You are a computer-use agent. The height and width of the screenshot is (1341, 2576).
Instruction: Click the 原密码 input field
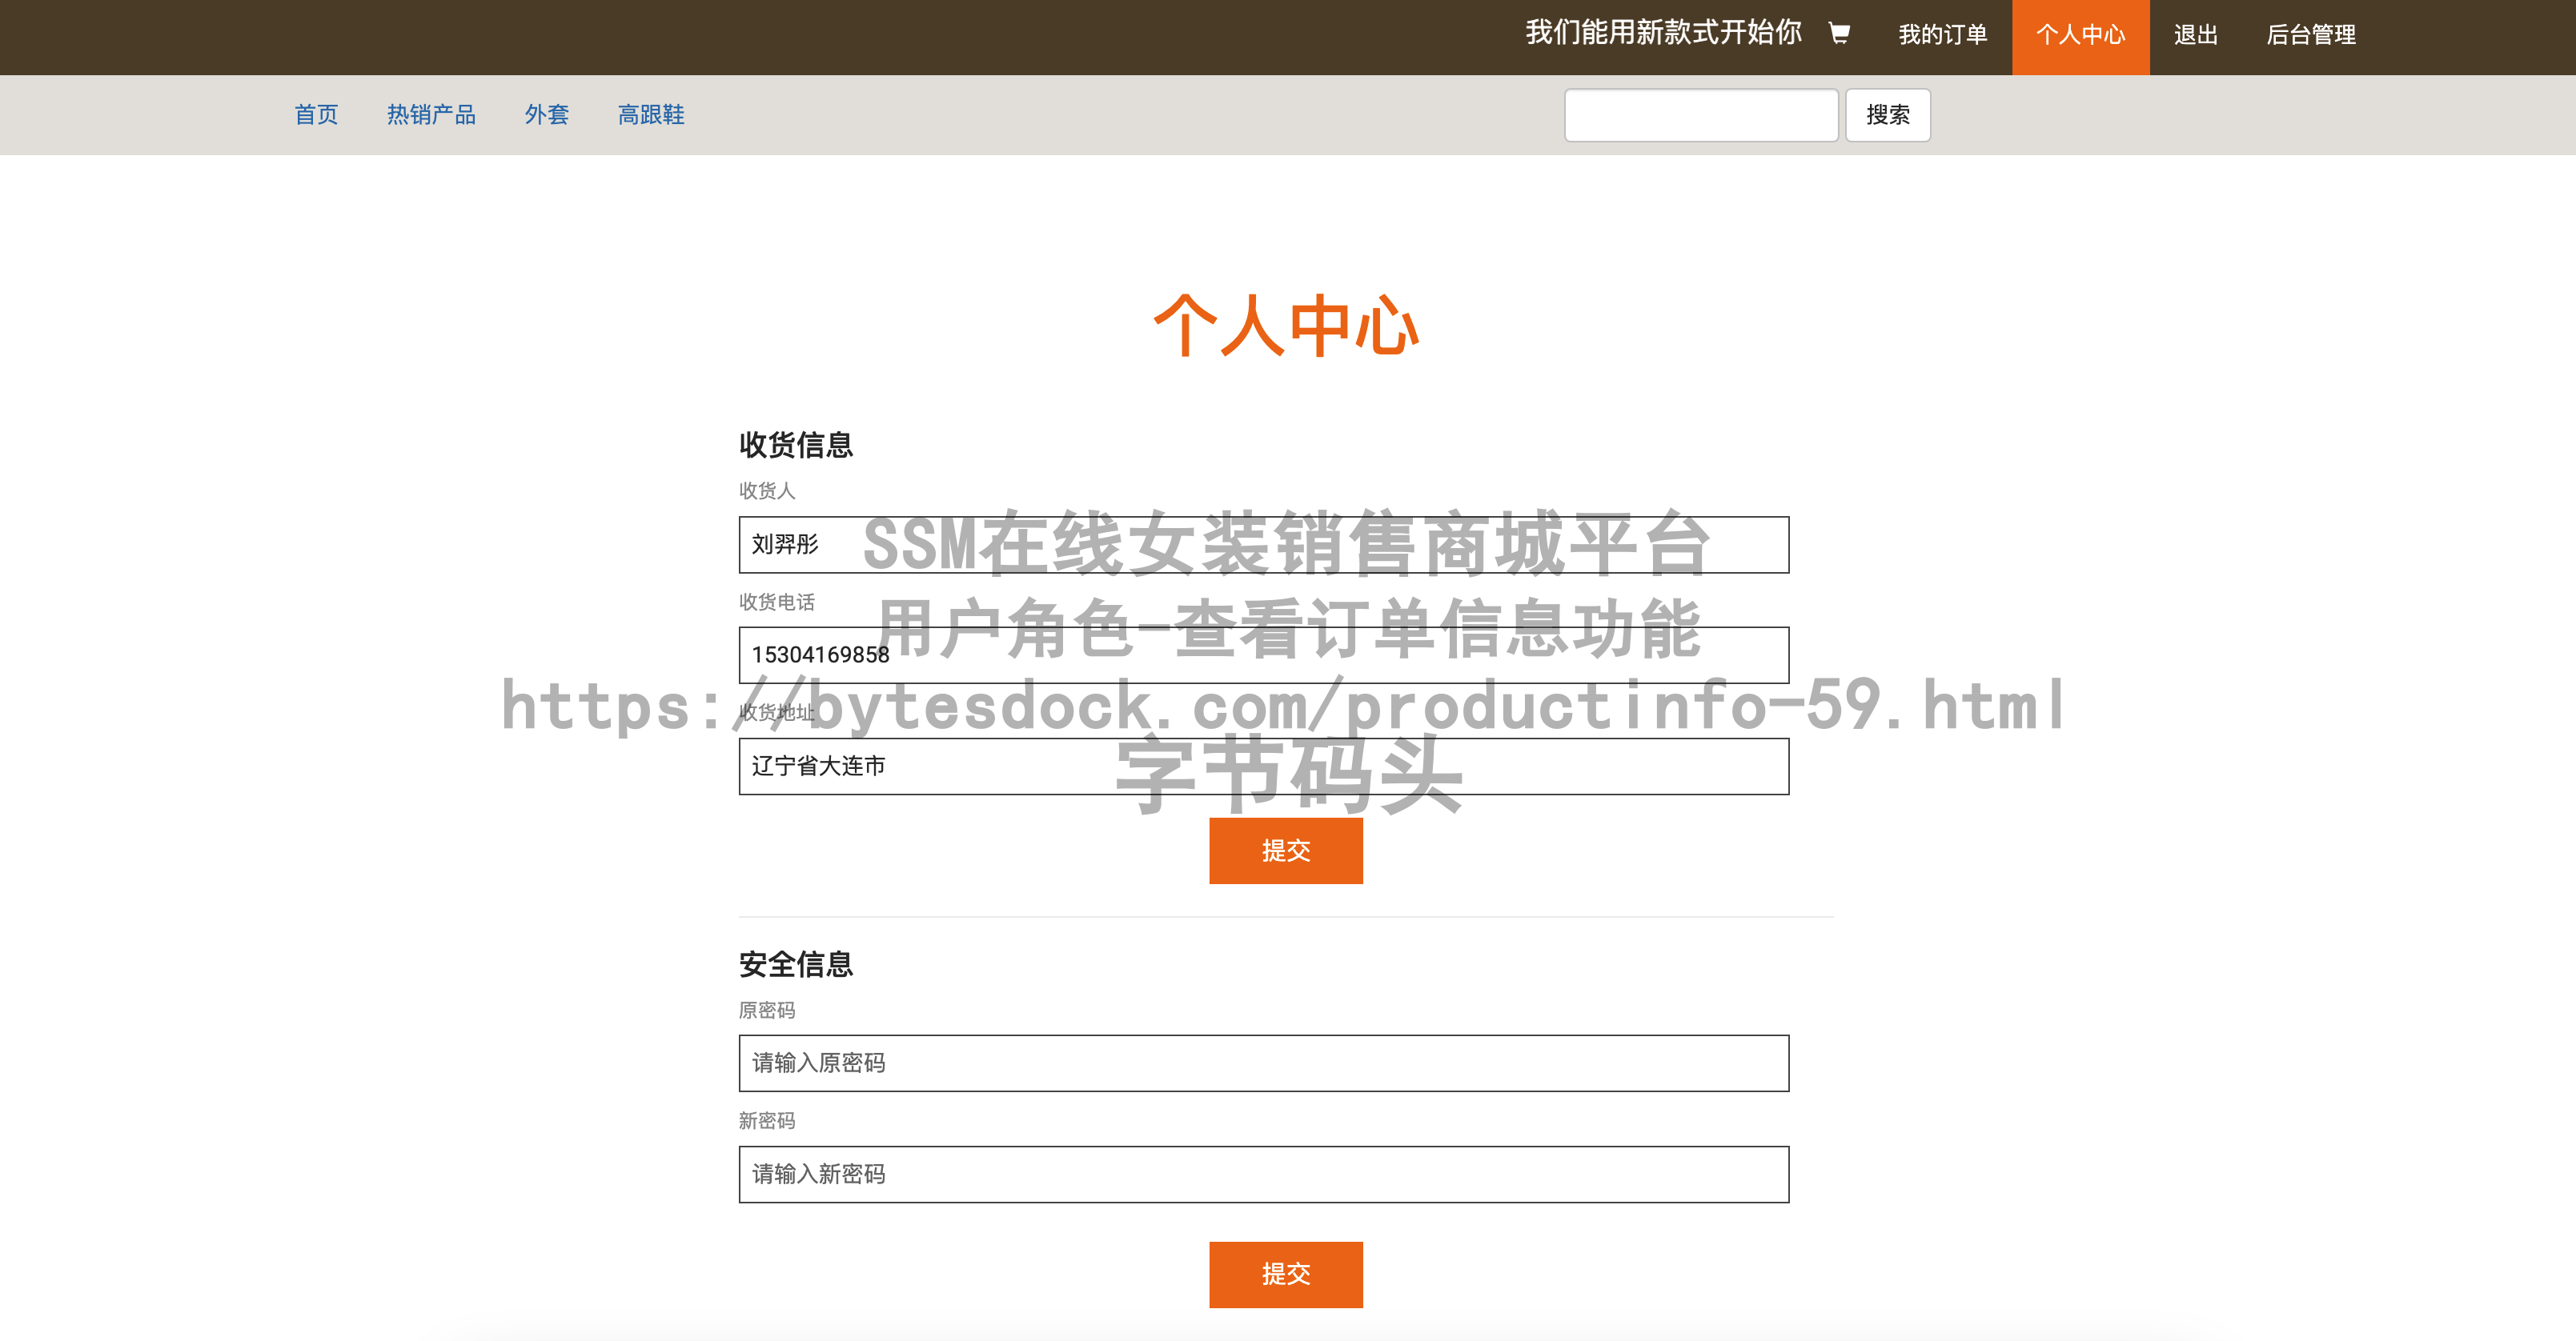(1263, 1063)
